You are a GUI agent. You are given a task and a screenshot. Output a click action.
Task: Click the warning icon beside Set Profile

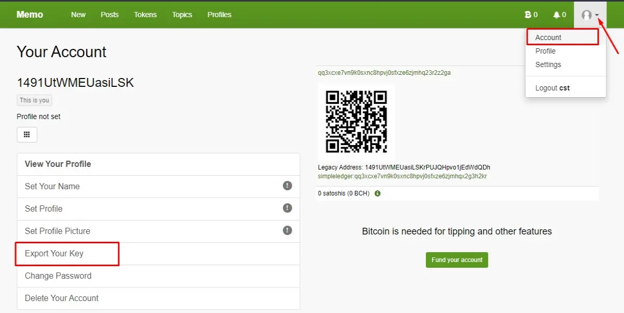(287, 208)
